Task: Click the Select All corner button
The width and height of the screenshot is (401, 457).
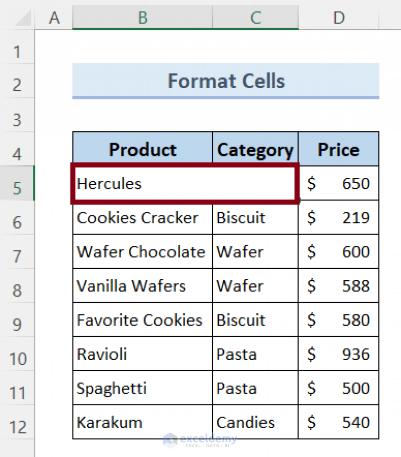Action: [x=17, y=17]
